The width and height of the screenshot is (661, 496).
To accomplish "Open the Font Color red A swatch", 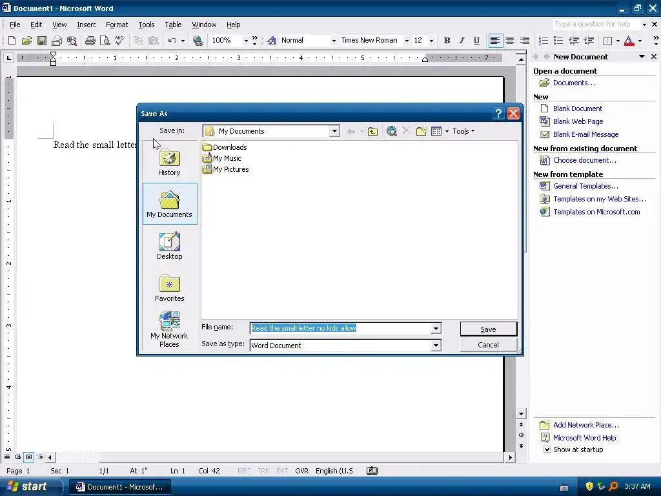I will click(629, 41).
